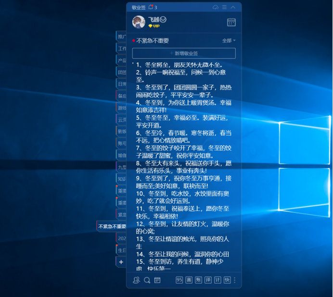
Task: Switch to the 知识 side tab
Action: 121,179
